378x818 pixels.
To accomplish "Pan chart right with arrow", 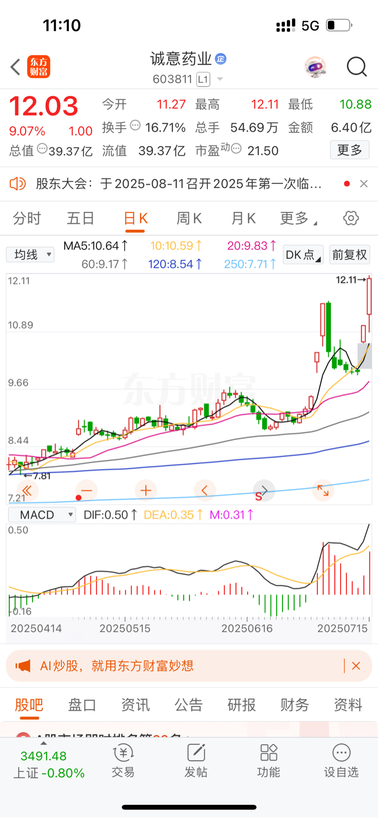I will (264, 490).
